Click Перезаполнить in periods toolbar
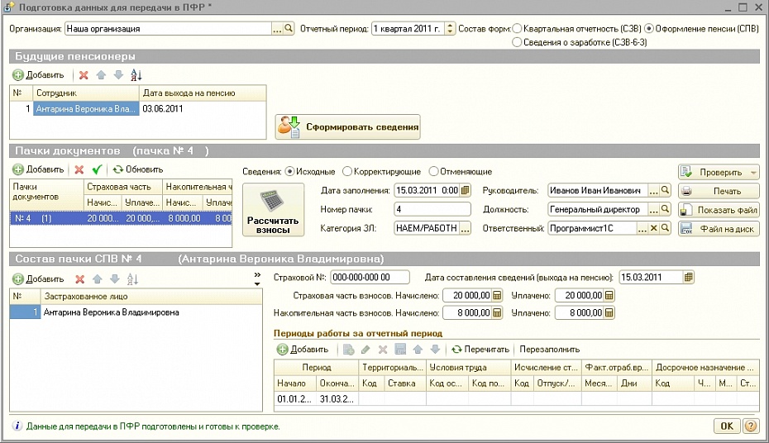Screen dimensions: 769x443 tap(549, 350)
